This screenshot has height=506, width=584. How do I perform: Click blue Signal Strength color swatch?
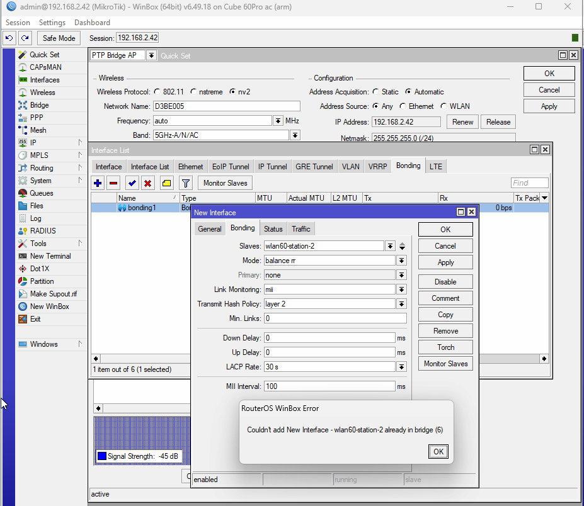tap(101, 456)
